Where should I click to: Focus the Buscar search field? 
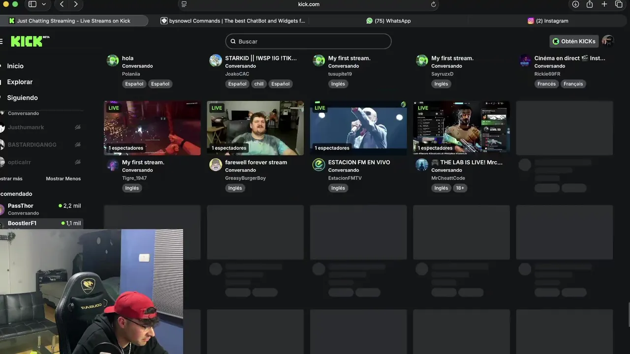tap(309, 41)
